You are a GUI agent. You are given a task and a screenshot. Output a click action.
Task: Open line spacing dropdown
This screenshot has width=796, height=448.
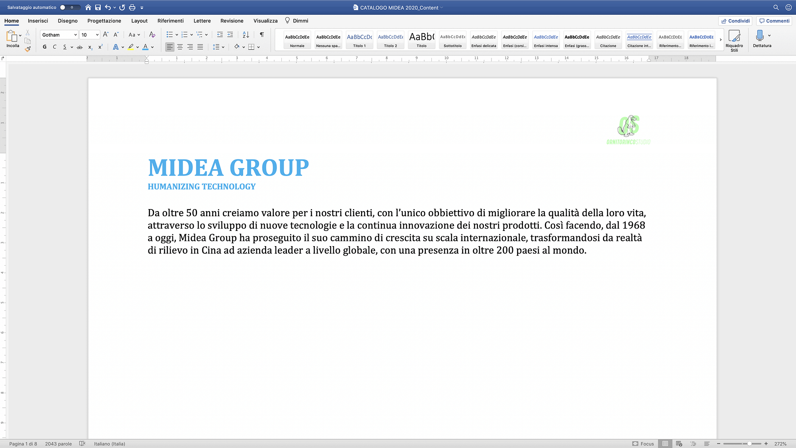click(219, 47)
